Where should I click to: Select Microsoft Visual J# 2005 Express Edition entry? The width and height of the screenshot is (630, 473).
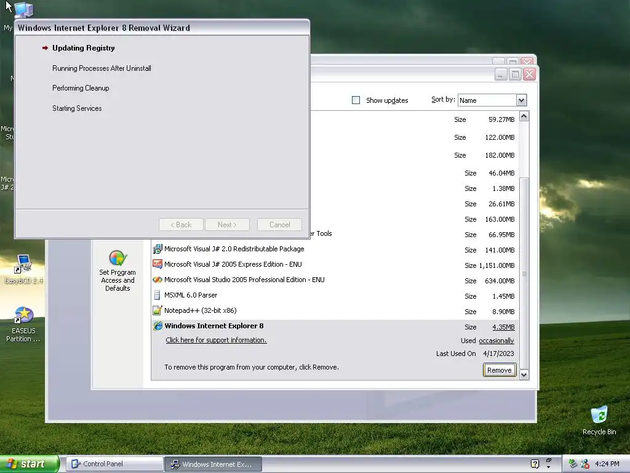tap(335, 265)
